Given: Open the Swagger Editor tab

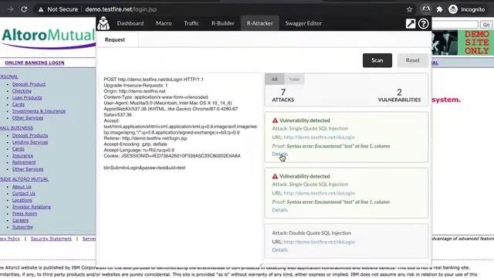Looking at the screenshot, I should click(303, 23).
